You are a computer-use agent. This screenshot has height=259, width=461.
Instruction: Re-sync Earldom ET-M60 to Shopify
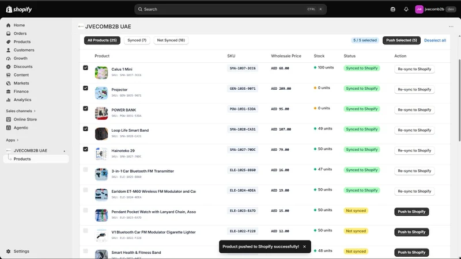414,191
